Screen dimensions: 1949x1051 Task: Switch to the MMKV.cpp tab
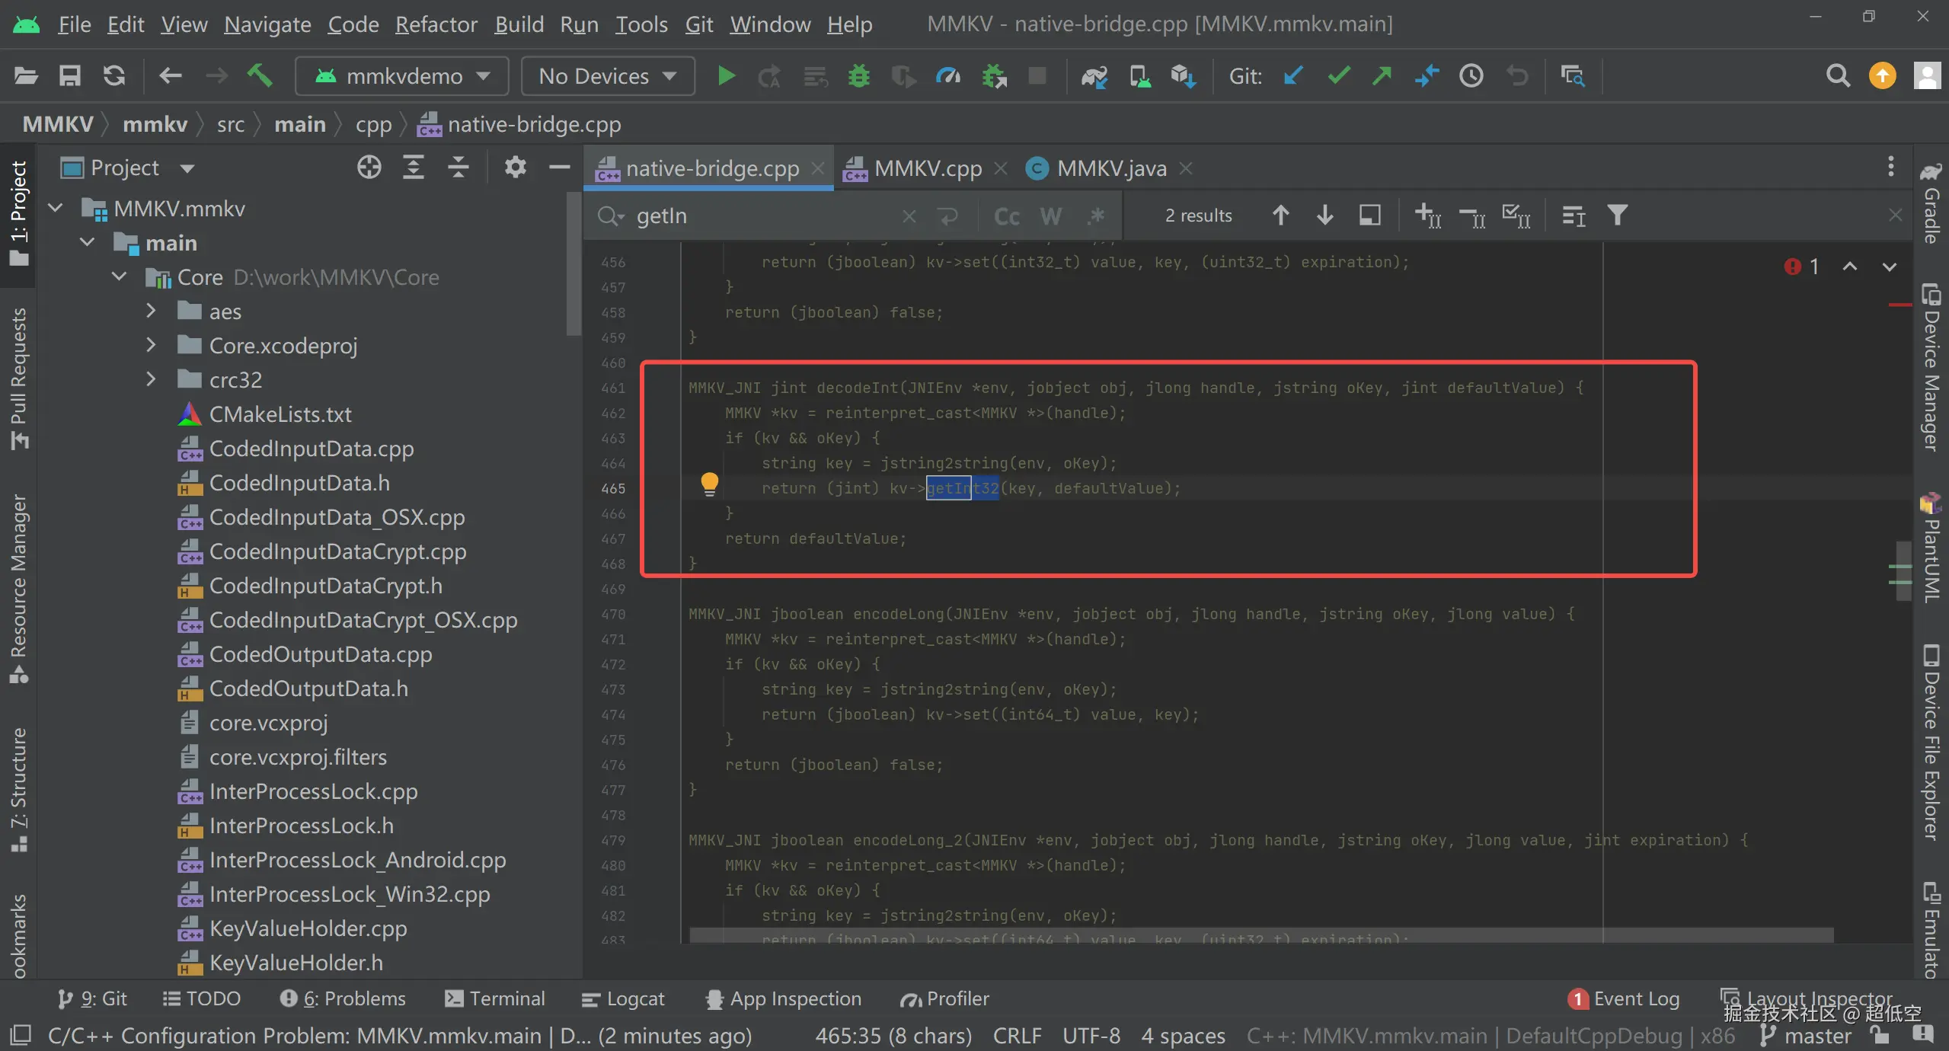click(x=927, y=168)
